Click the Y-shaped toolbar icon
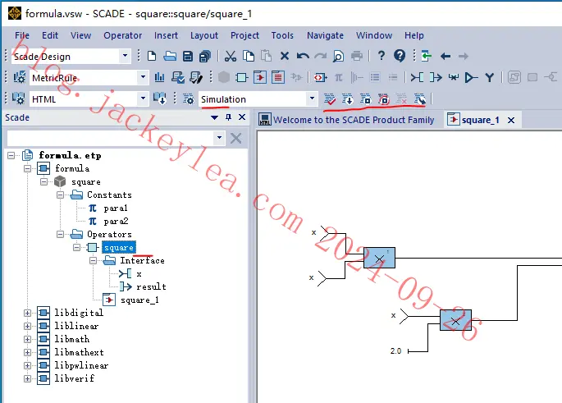 (489, 77)
